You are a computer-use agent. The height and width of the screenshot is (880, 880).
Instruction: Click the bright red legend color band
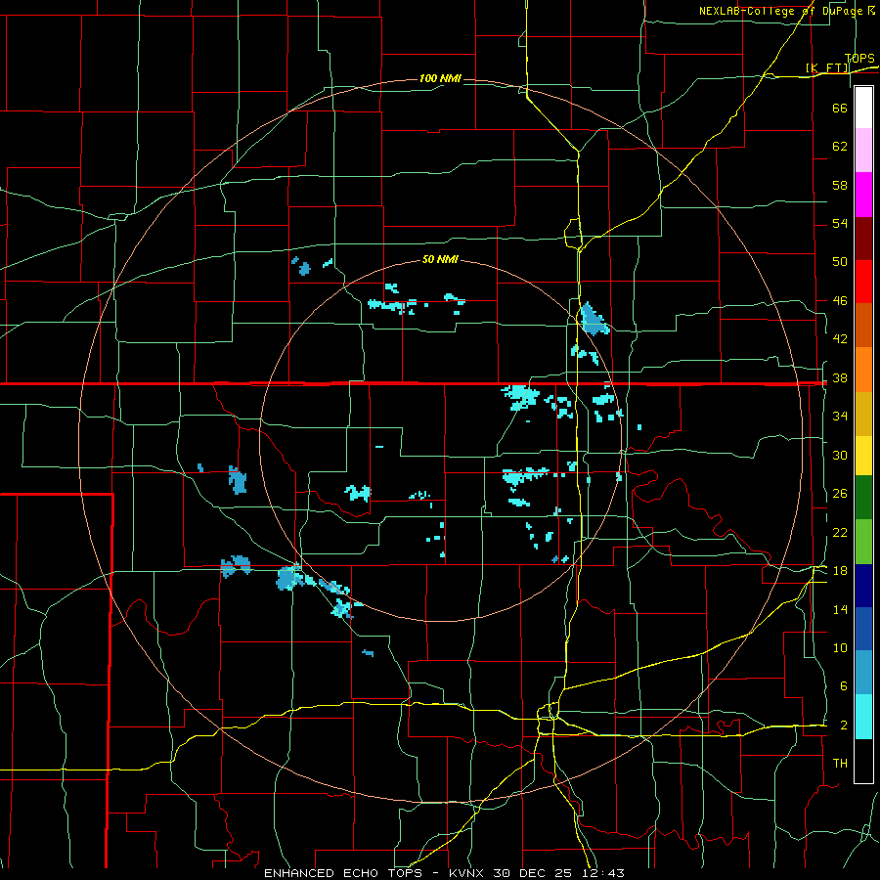tap(863, 282)
